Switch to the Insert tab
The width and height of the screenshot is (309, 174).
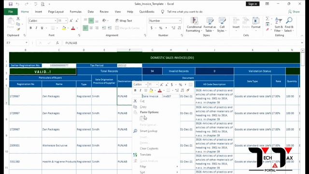39,12
